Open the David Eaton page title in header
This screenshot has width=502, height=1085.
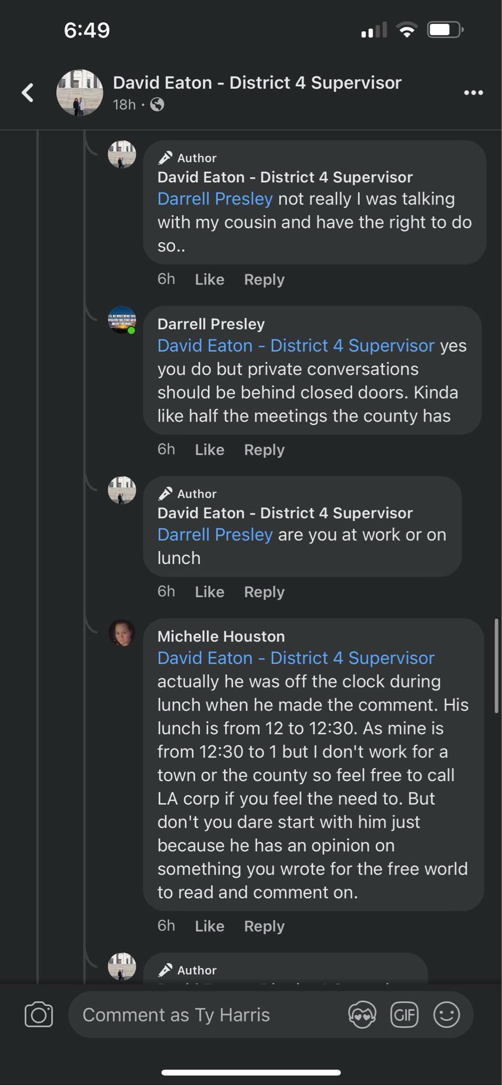click(257, 83)
